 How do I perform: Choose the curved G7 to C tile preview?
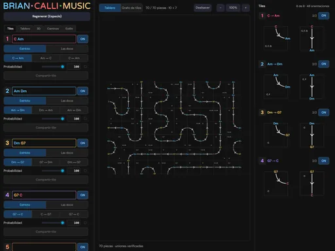click(275, 184)
